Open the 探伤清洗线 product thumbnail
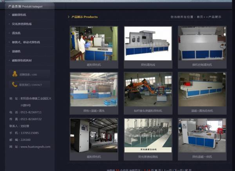This screenshot has width=235, height=171. [148, 43]
